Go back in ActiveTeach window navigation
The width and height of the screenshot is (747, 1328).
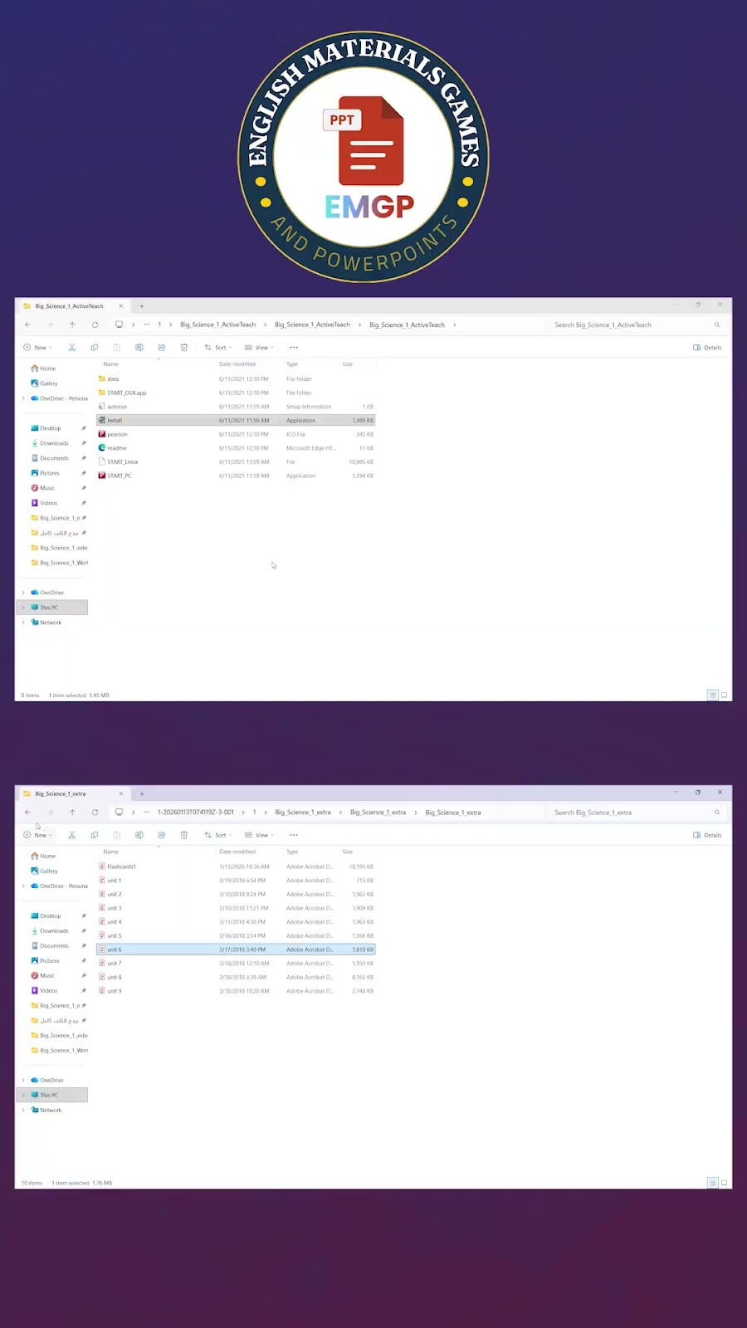tap(27, 325)
